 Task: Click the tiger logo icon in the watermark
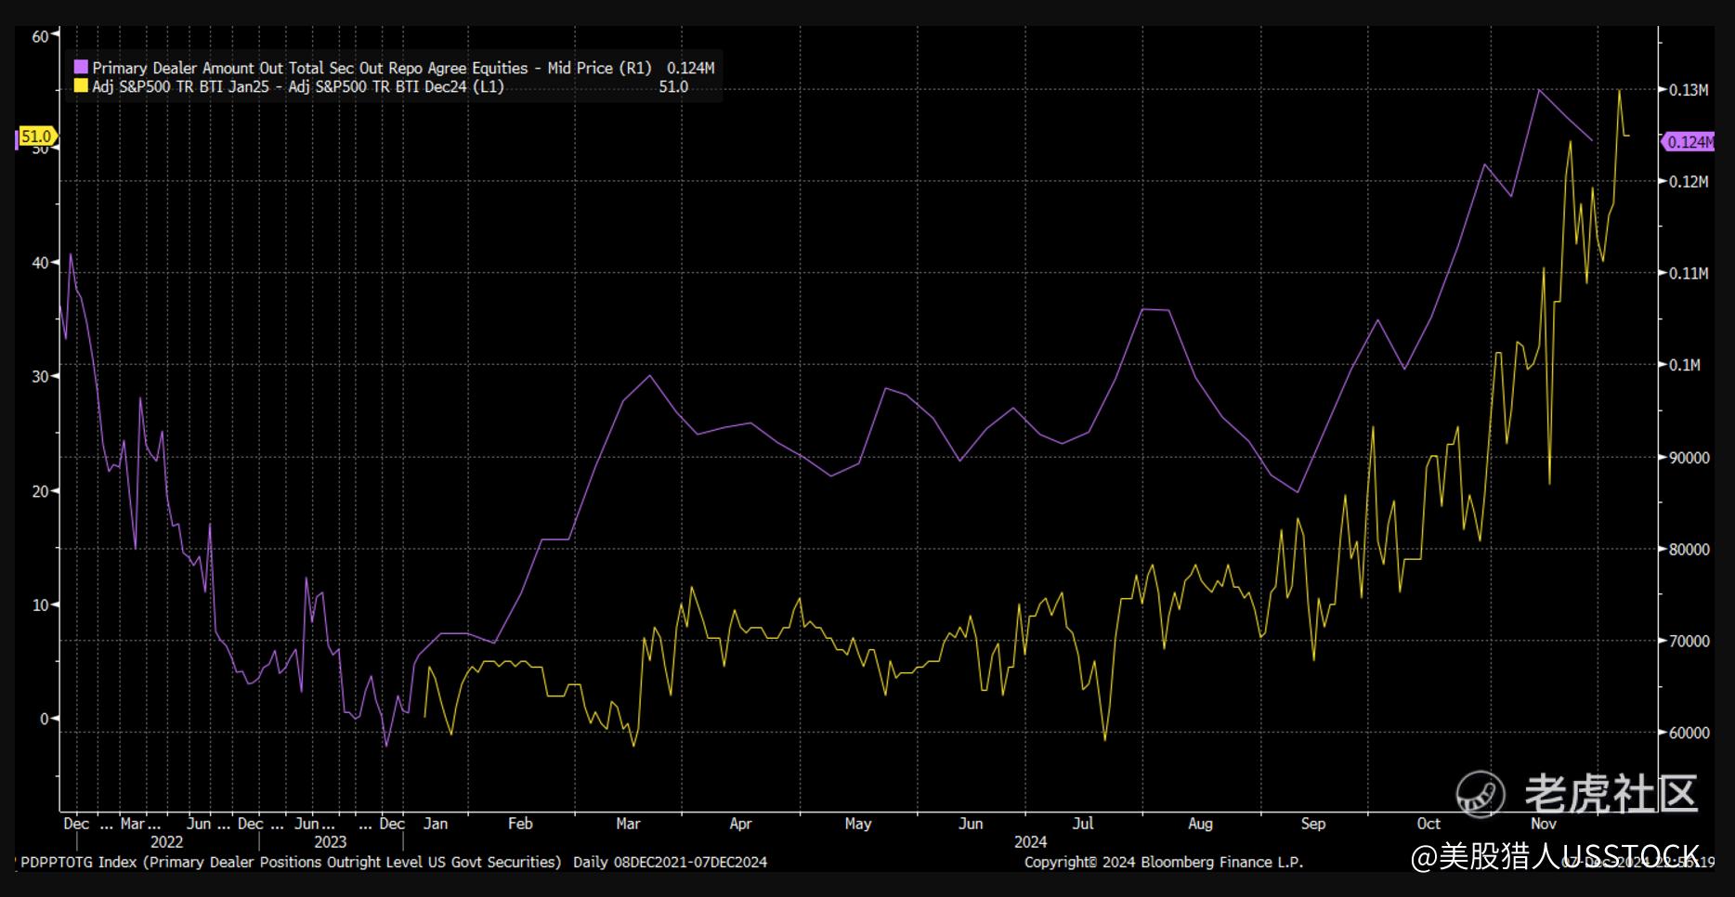[x=1479, y=795]
